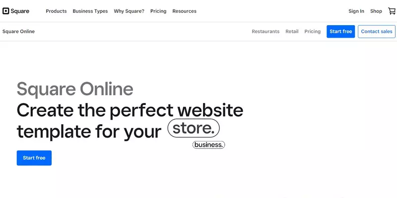Click the Square wordmark text
Screen dimensions: 397x198
pos(20,11)
